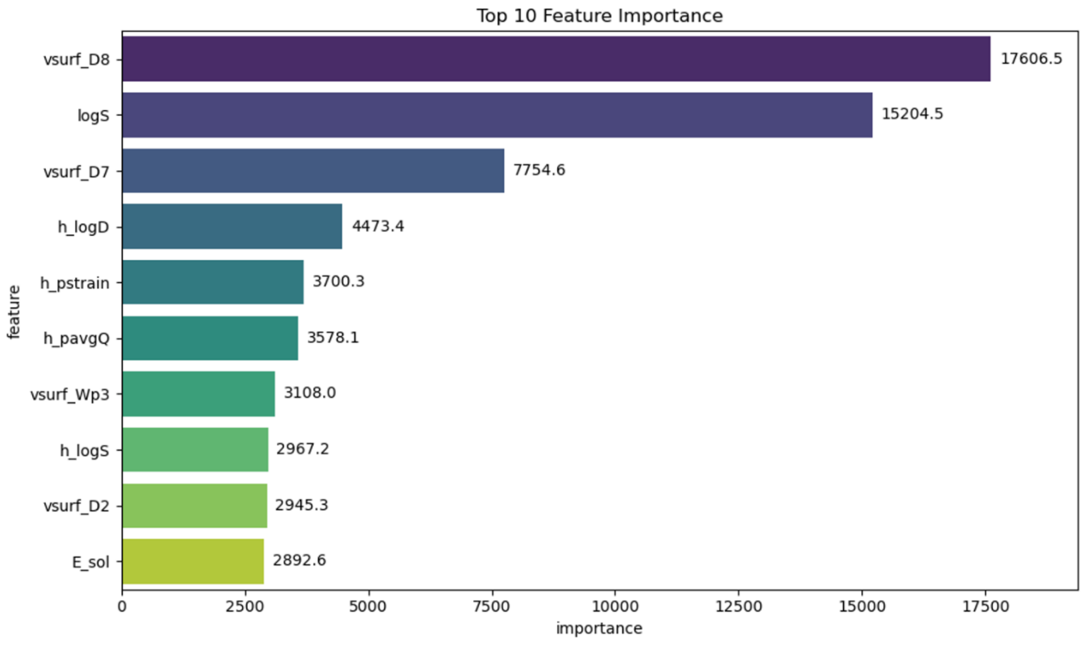This screenshot has height=645, width=1088.
Task: Click the vsurf_D8 purple bar
Action: [556, 59]
